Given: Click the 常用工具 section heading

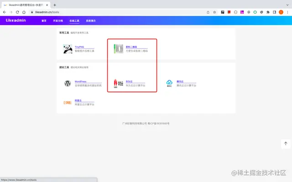Looking at the screenshot, I should (64, 33).
